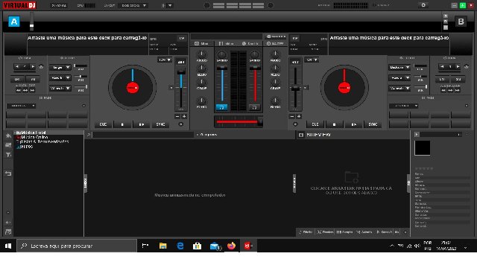Open first effect dropdown on deck A
Screen dimensions: 477x268
[x=60, y=68]
